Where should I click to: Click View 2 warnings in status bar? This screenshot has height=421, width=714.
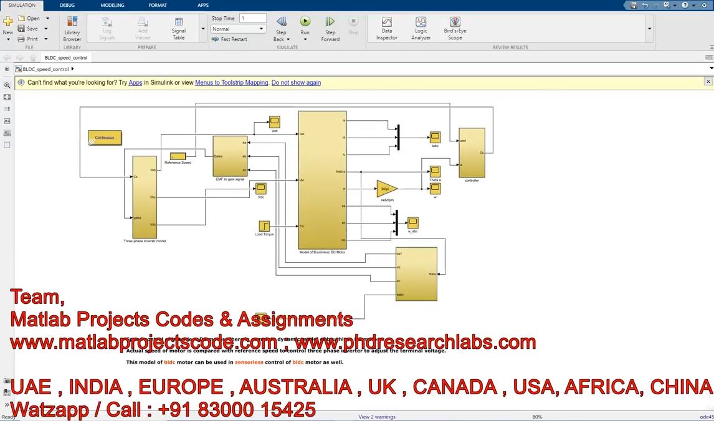[377, 417]
